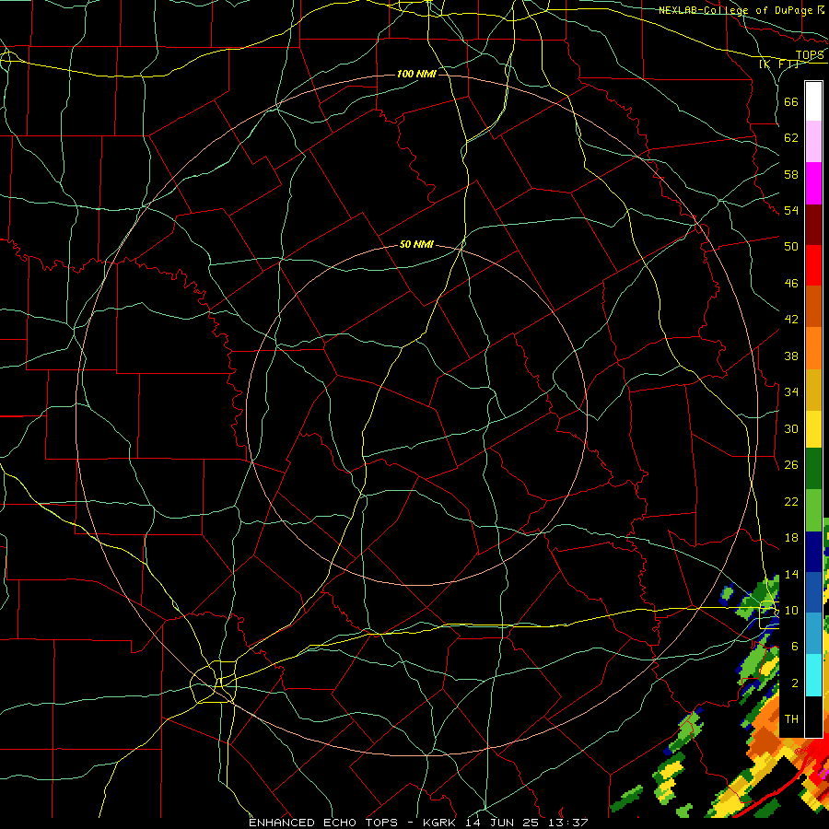Click the medium blue scale swatch
Viewport: 829px width, 829px height.
(813, 592)
